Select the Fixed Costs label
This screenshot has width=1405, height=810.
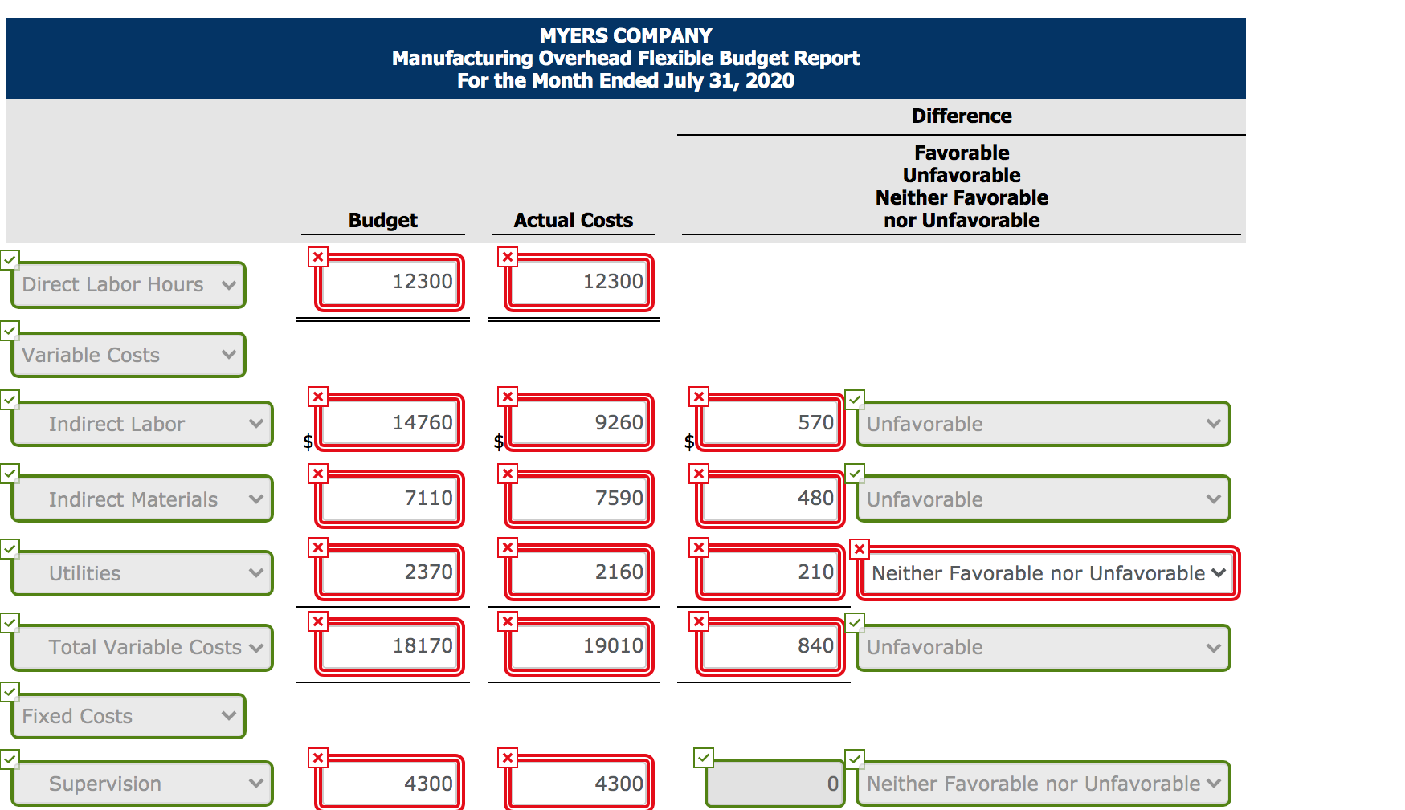click(x=128, y=716)
